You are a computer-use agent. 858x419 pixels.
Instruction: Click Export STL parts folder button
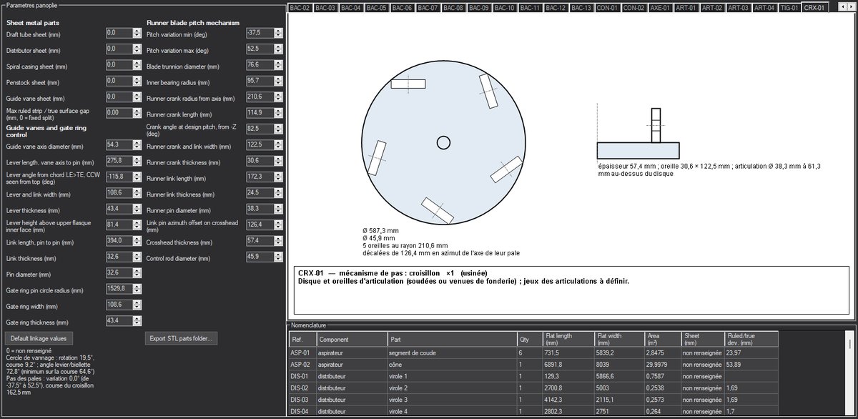[182, 338]
